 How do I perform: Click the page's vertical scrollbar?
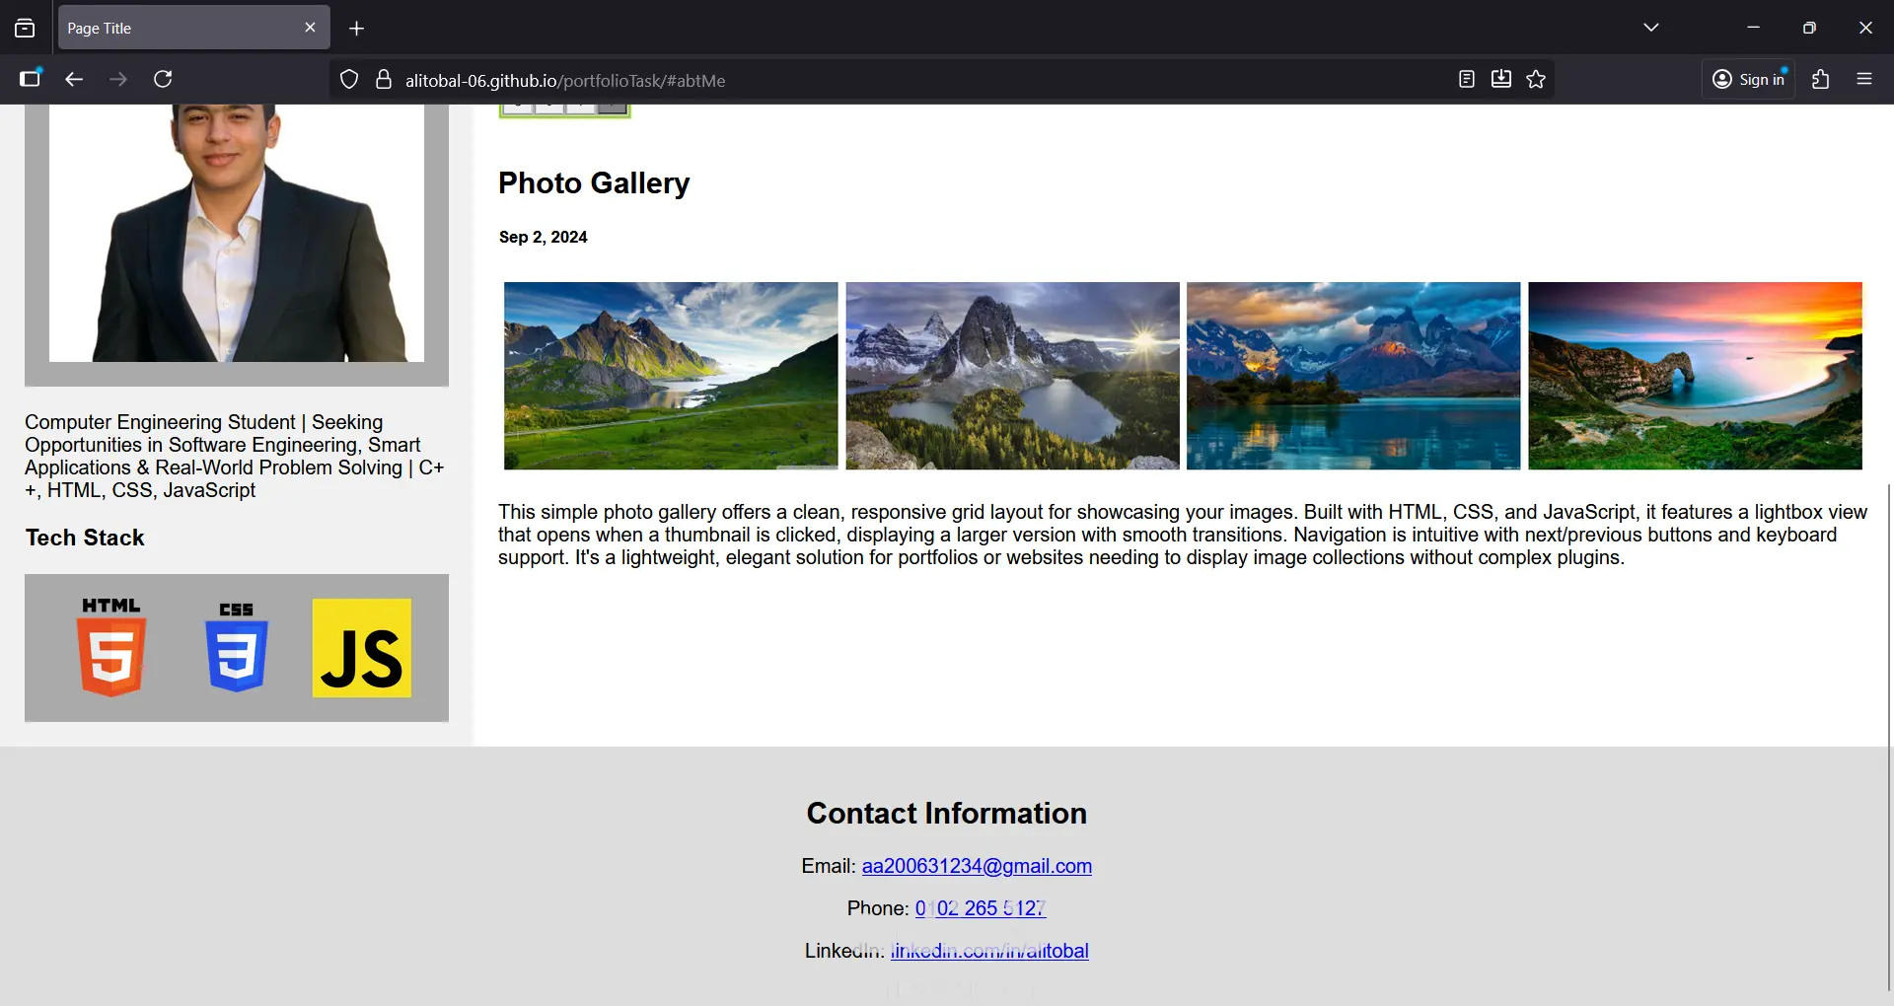[x=1889, y=738]
